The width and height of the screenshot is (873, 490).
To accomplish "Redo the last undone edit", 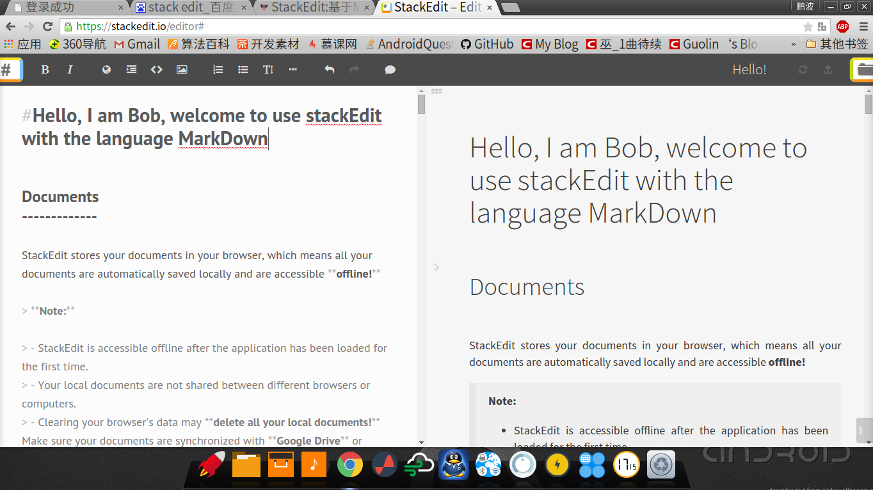I will [354, 70].
